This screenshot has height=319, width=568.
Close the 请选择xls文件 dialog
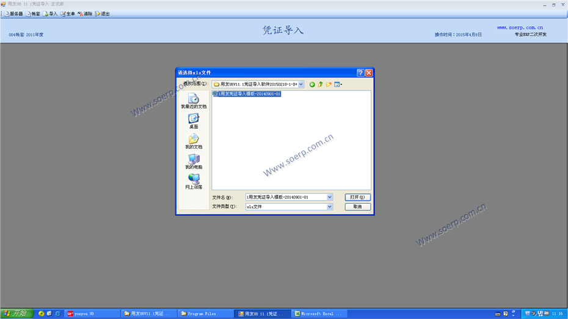369,73
